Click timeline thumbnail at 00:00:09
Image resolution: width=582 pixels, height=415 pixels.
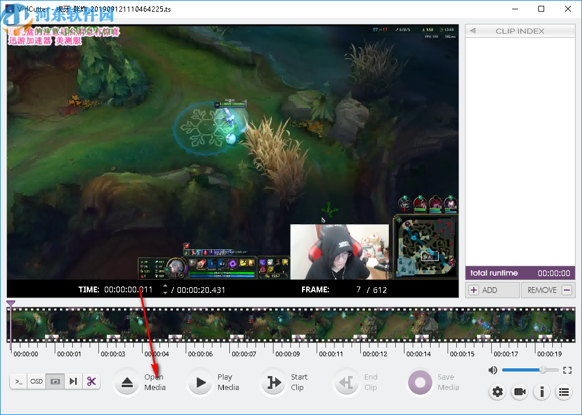point(285,324)
